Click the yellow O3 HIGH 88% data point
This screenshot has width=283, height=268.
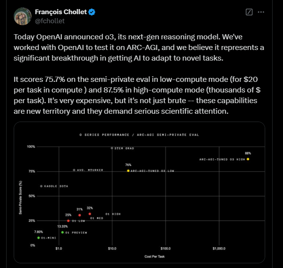pos(248,159)
